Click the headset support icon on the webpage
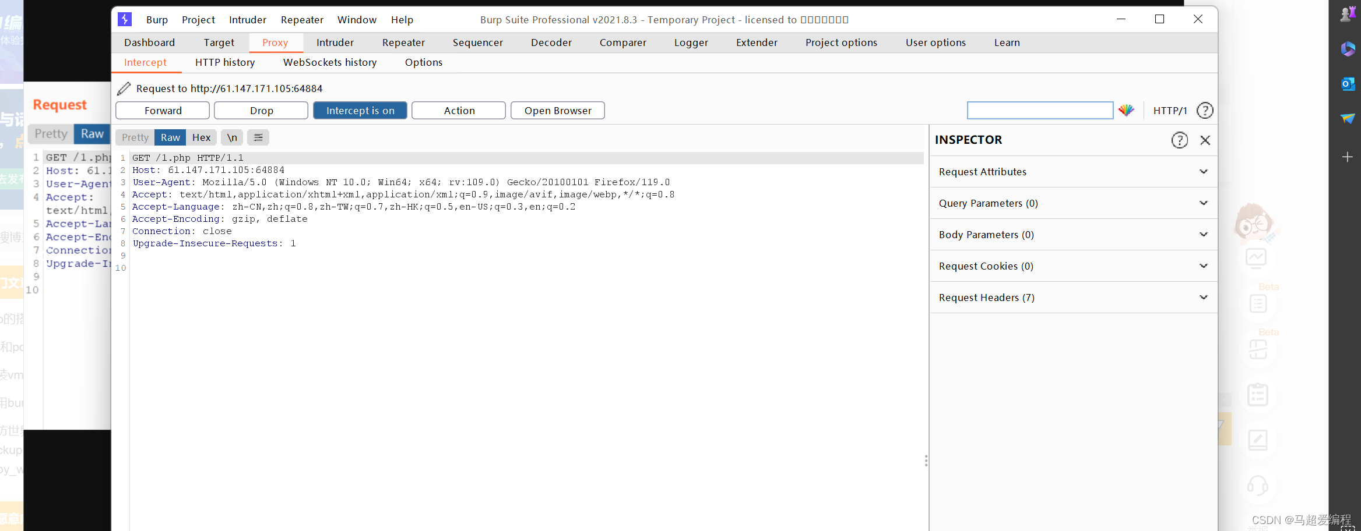Screen dimensions: 1361x531 [x=1257, y=485]
